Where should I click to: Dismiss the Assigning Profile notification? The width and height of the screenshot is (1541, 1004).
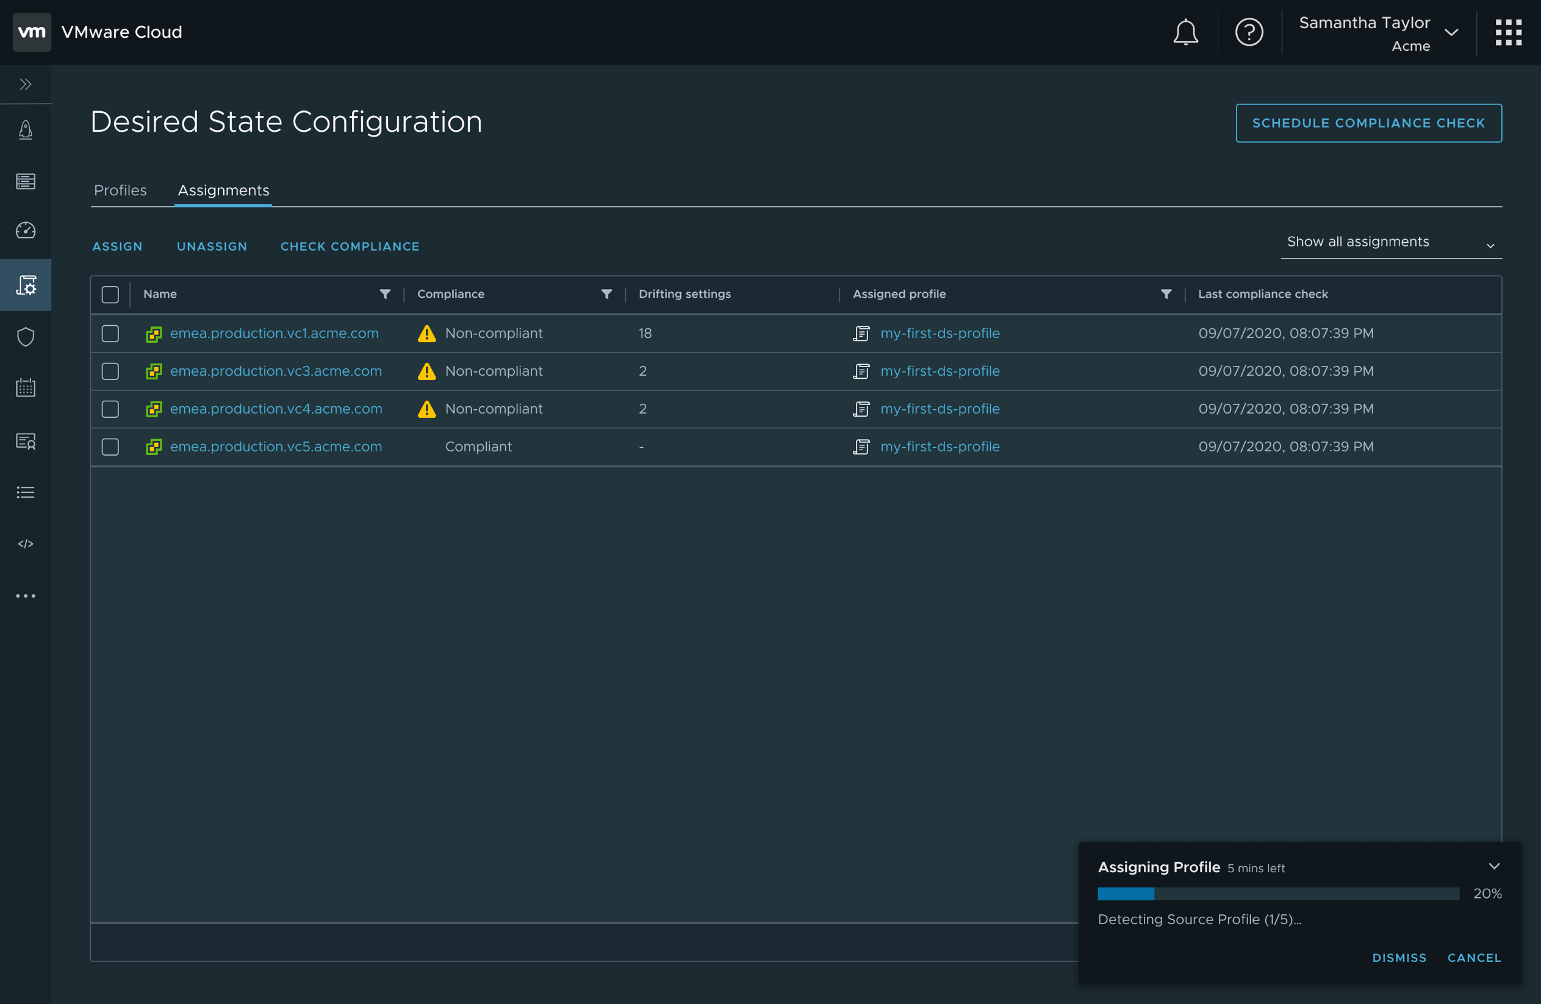(x=1399, y=958)
